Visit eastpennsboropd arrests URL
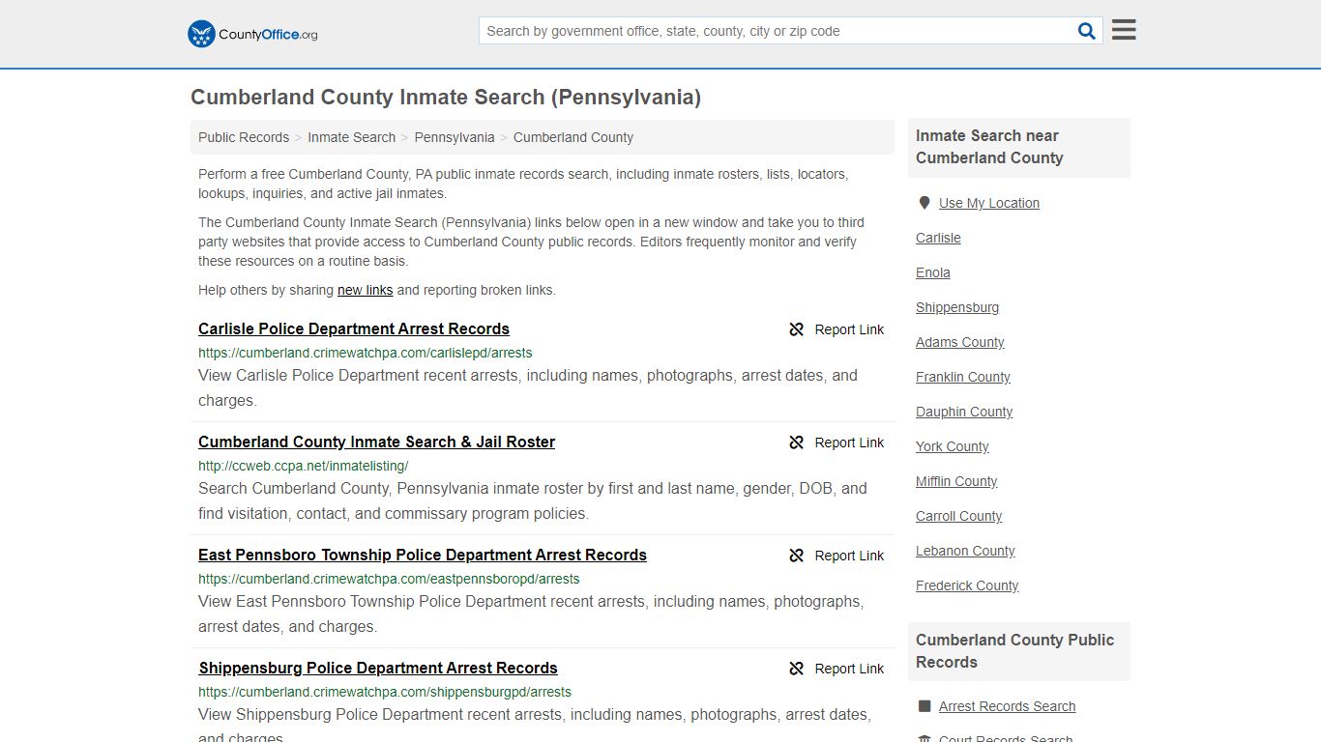Viewport: 1321px width, 742px height. click(x=389, y=579)
